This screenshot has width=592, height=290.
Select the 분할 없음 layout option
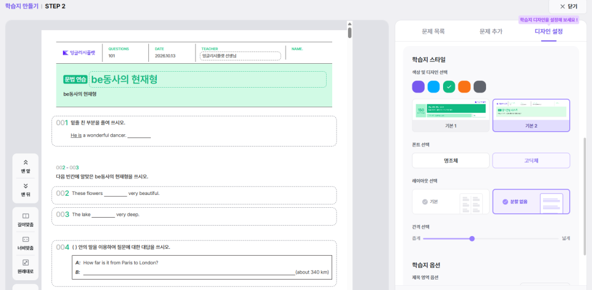[531, 202]
